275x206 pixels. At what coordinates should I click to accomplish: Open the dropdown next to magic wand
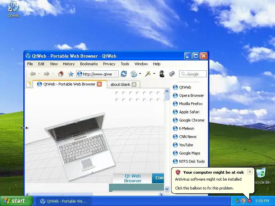(154, 74)
